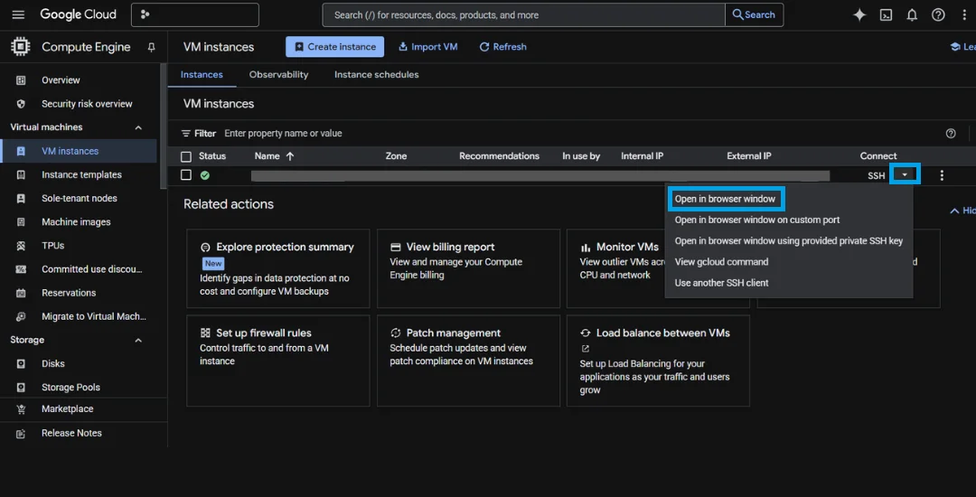Image resolution: width=976 pixels, height=497 pixels.
Task: Click the Search button in top bar
Action: click(754, 14)
